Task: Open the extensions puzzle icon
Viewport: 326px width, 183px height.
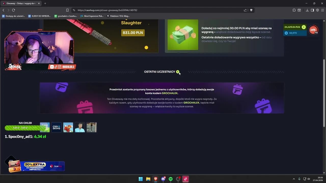Action: click(294, 10)
